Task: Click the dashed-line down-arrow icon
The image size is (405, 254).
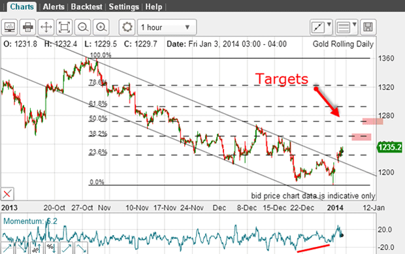Action: (x=22, y=248)
